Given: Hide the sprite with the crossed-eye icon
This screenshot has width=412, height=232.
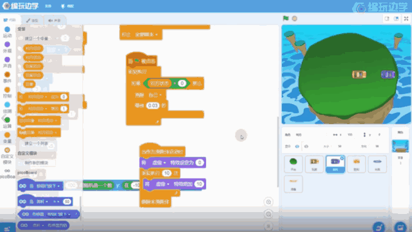Looking at the screenshot, I should point(306,147).
